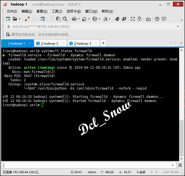The width and height of the screenshot is (185, 176).
Task: Click the Disconnect toolbar icon
Action: 34,19
